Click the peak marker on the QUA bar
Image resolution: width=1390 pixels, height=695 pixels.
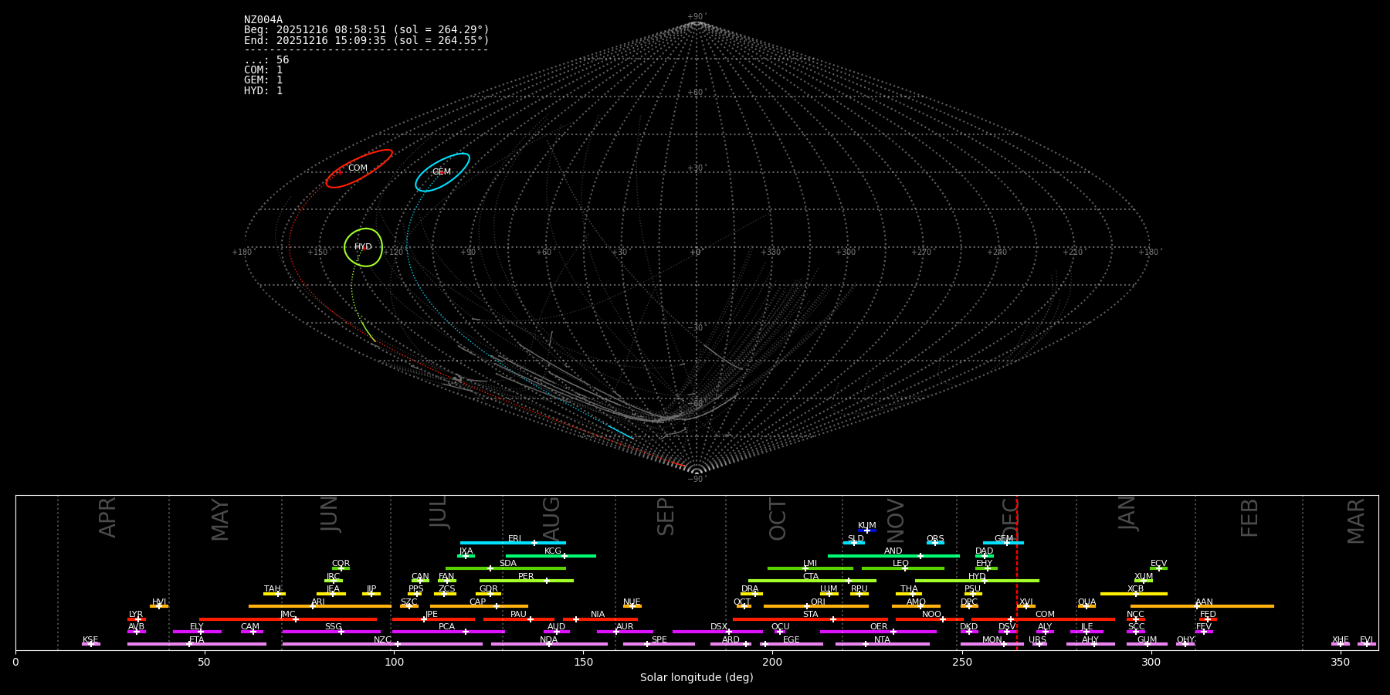point(1087,606)
